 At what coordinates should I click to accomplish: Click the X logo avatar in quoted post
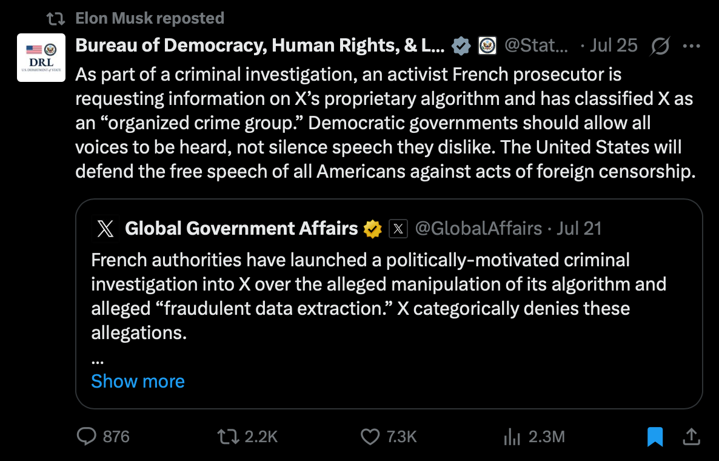tap(105, 229)
